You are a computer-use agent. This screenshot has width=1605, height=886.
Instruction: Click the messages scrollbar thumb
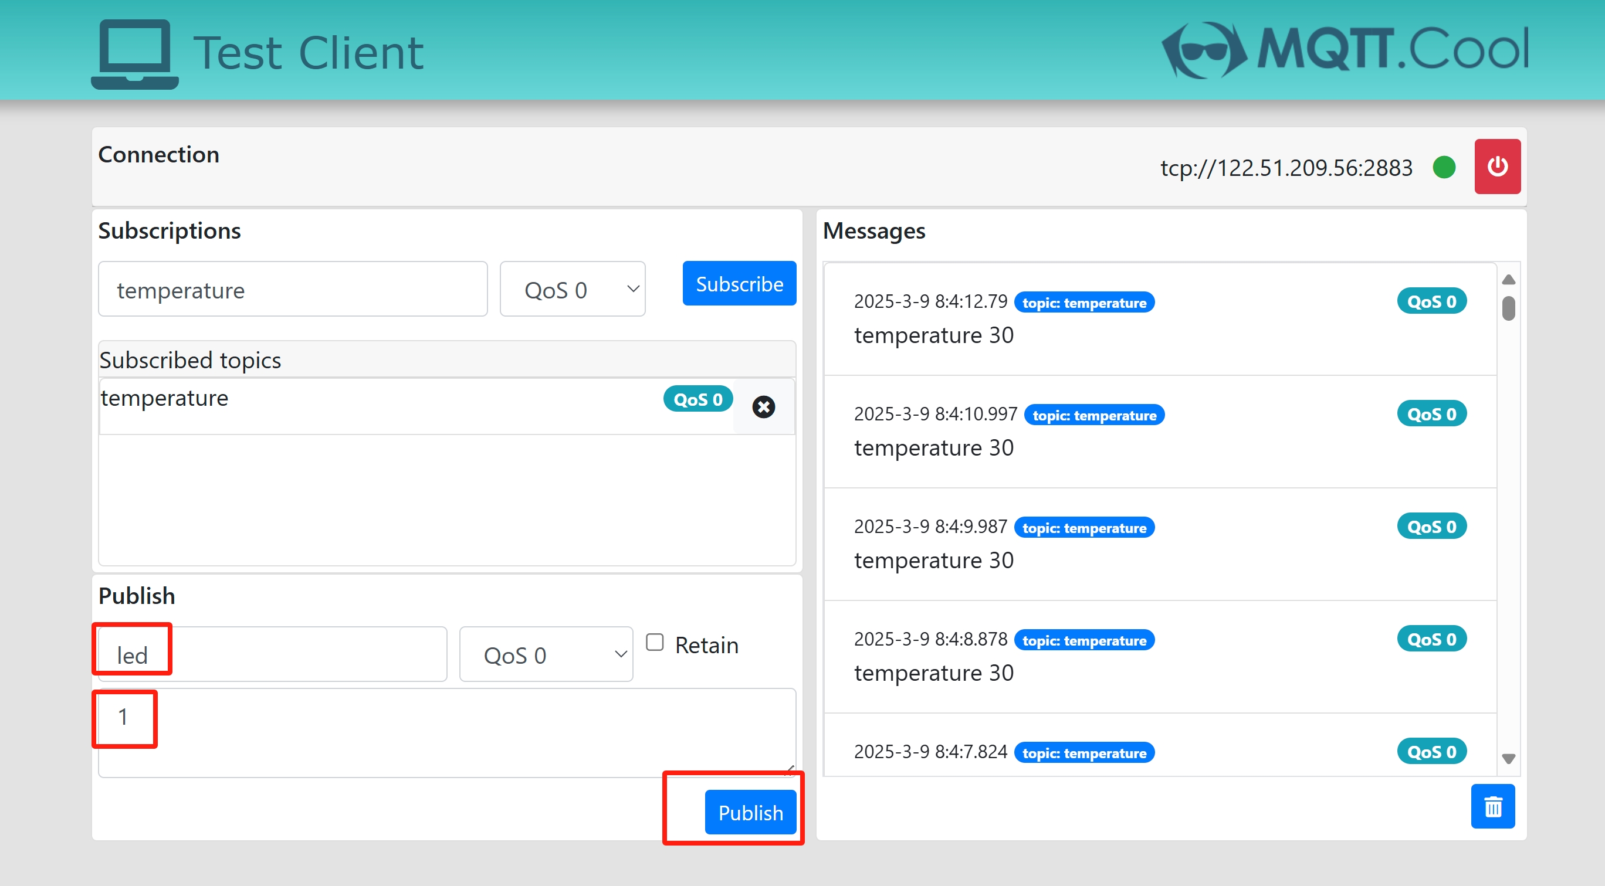(x=1508, y=309)
